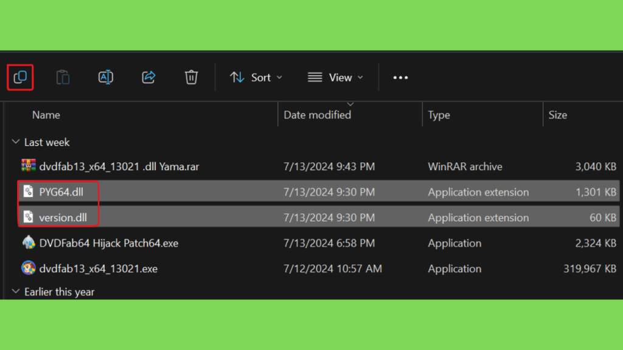Sort by the Name column header
This screenshot has height=350, width=623.
tap(46, 115)
